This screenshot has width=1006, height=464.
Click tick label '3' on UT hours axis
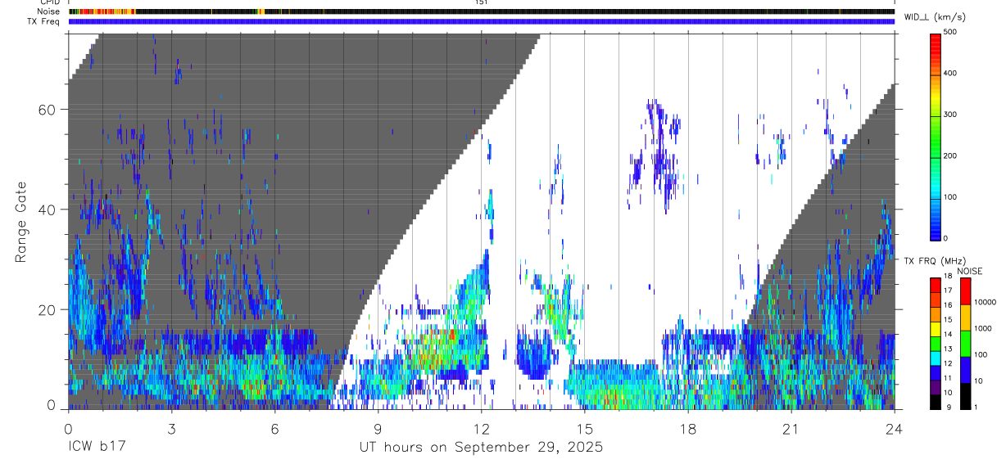click(x=171, y=429)
